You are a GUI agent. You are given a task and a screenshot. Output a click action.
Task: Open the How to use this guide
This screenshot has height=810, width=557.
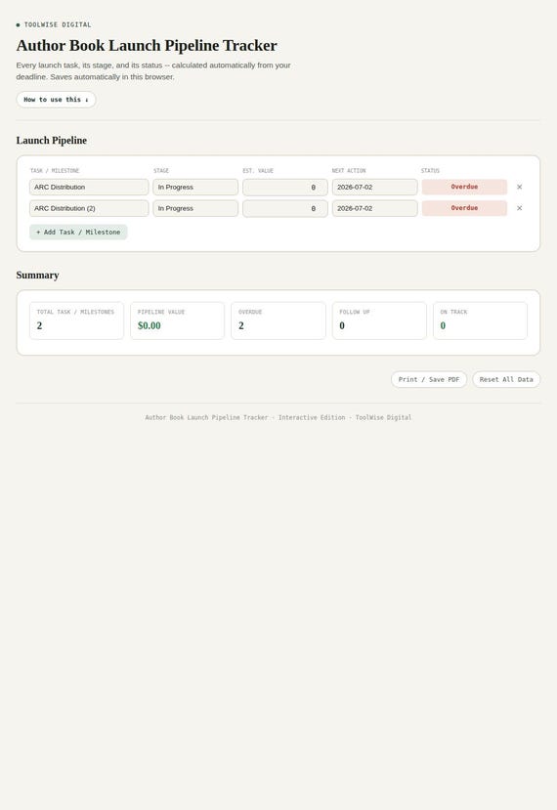pos(56,100)
